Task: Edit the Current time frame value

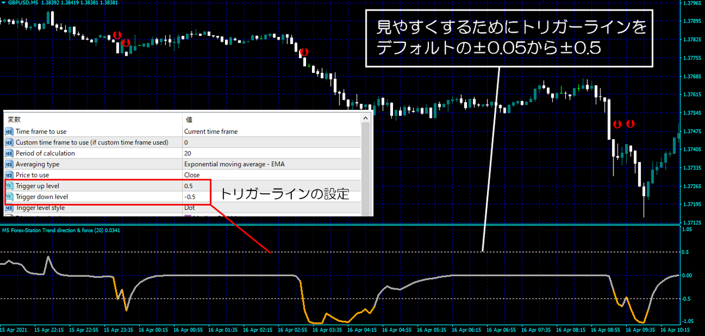Action: pos(211,132)
